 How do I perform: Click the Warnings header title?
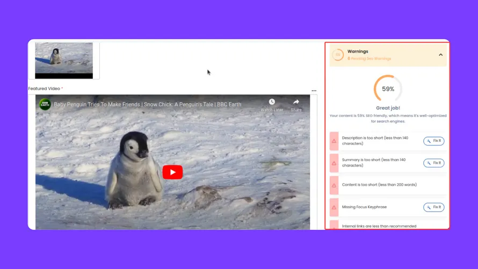[x=358, y=52]
